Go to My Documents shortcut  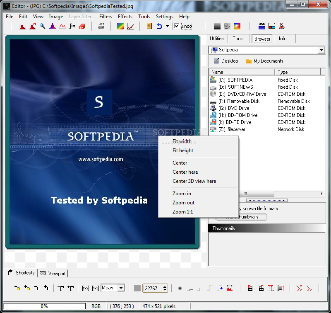(x=264, y=61)
